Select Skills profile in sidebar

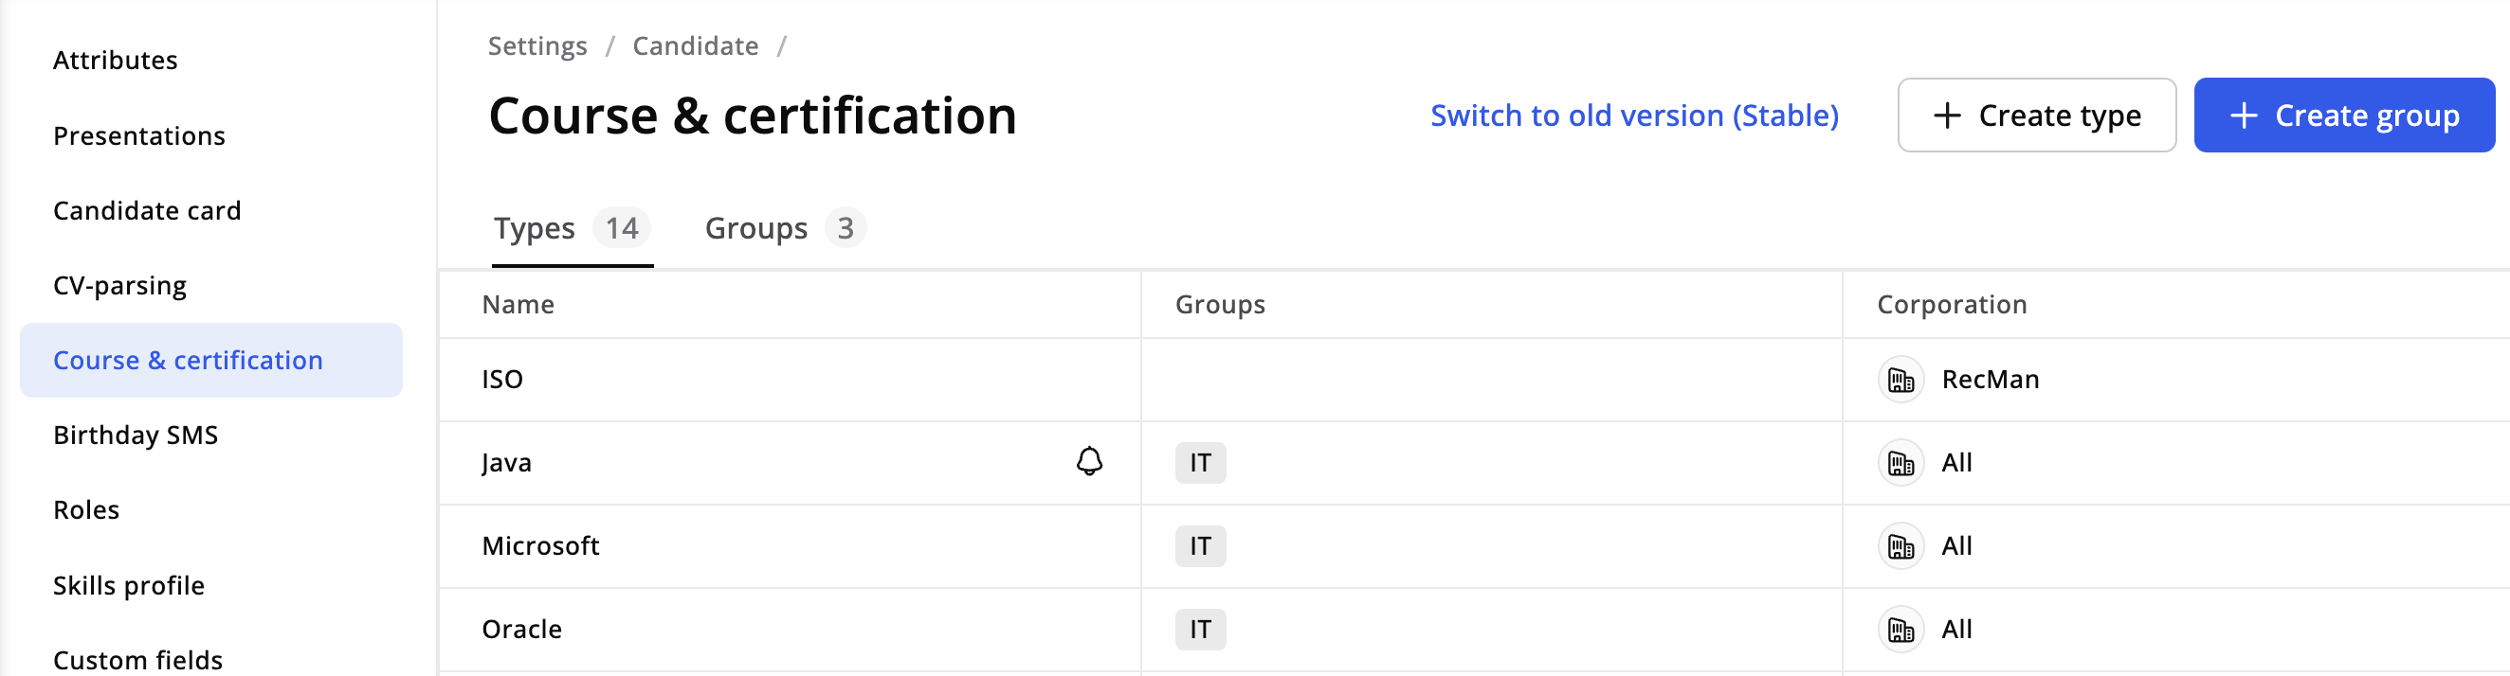[x=129, y=585]
